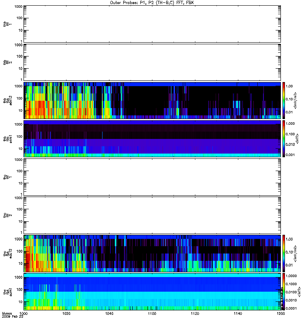Click the 1020 time tick label
The height and width of the screenshot is (325, 304).
point(66,314)
